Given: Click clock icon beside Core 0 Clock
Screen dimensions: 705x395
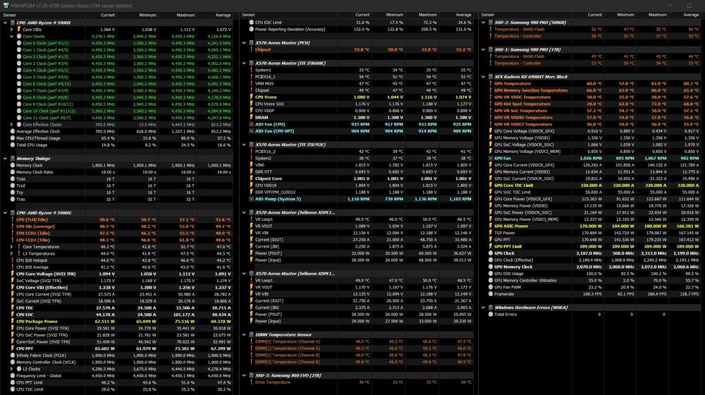Looking at the screenshot, I should click(x=19, y=43).
